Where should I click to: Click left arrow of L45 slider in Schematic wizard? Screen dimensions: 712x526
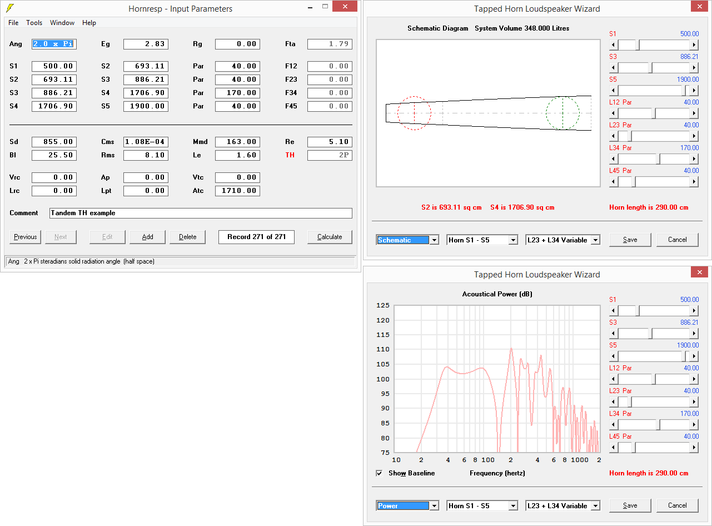point(614,182)
